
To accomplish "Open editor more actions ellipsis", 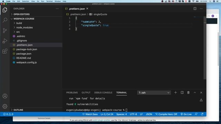I will click(x=201, y=9).
